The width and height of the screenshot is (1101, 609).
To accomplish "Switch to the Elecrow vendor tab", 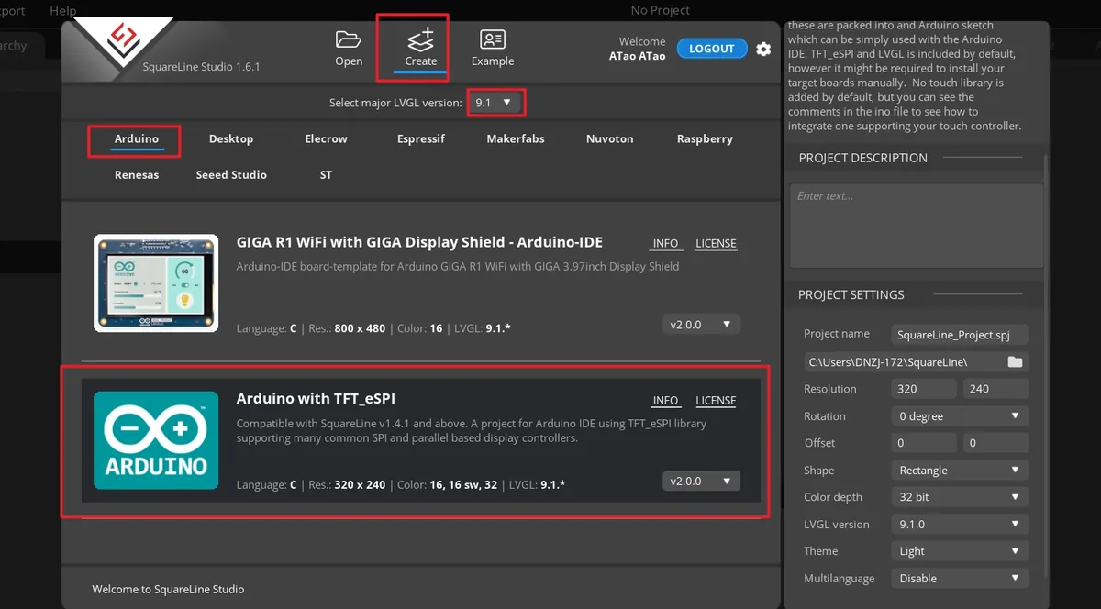I will coord(326,139).
